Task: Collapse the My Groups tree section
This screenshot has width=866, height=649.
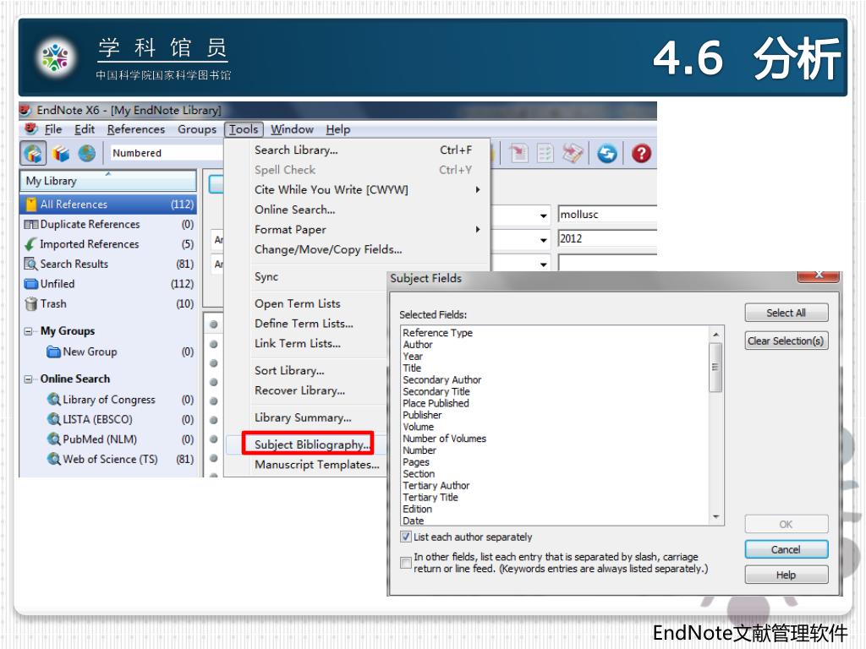Action: coord(28,331)
